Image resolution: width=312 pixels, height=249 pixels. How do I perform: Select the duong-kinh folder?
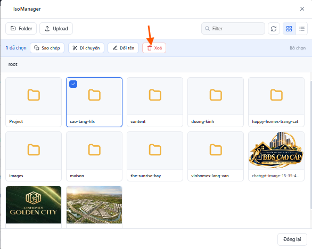click(216, 102)
